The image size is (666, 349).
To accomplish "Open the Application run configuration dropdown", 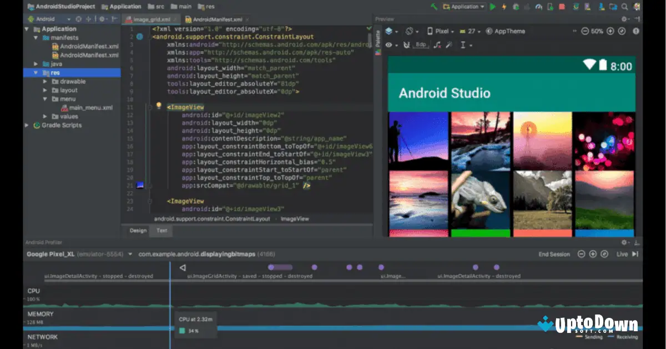I will [466, 7].
